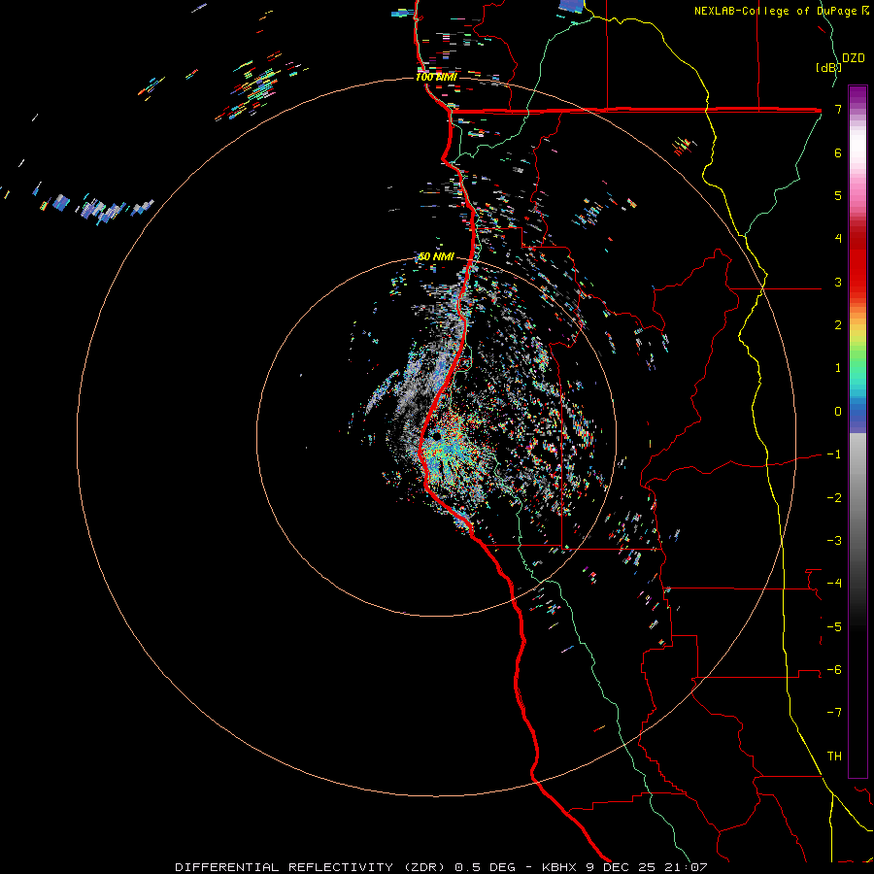Click the positive 3 value on the color scale
Viewport: 874px width, 874px height.
pos(838,282)
